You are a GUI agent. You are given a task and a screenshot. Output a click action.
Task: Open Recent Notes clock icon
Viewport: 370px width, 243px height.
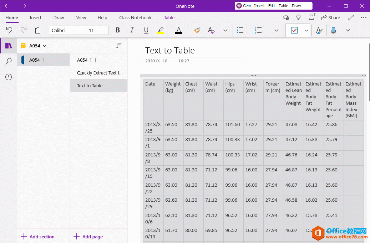coord(9,77)
